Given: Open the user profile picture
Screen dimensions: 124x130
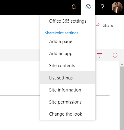Looking at the screenshot, I should 117,7.
